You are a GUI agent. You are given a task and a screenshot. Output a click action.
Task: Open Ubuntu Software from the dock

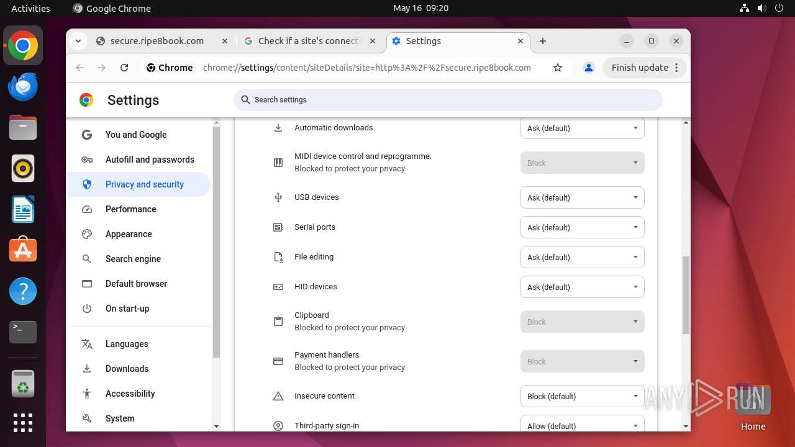(23, 250)
